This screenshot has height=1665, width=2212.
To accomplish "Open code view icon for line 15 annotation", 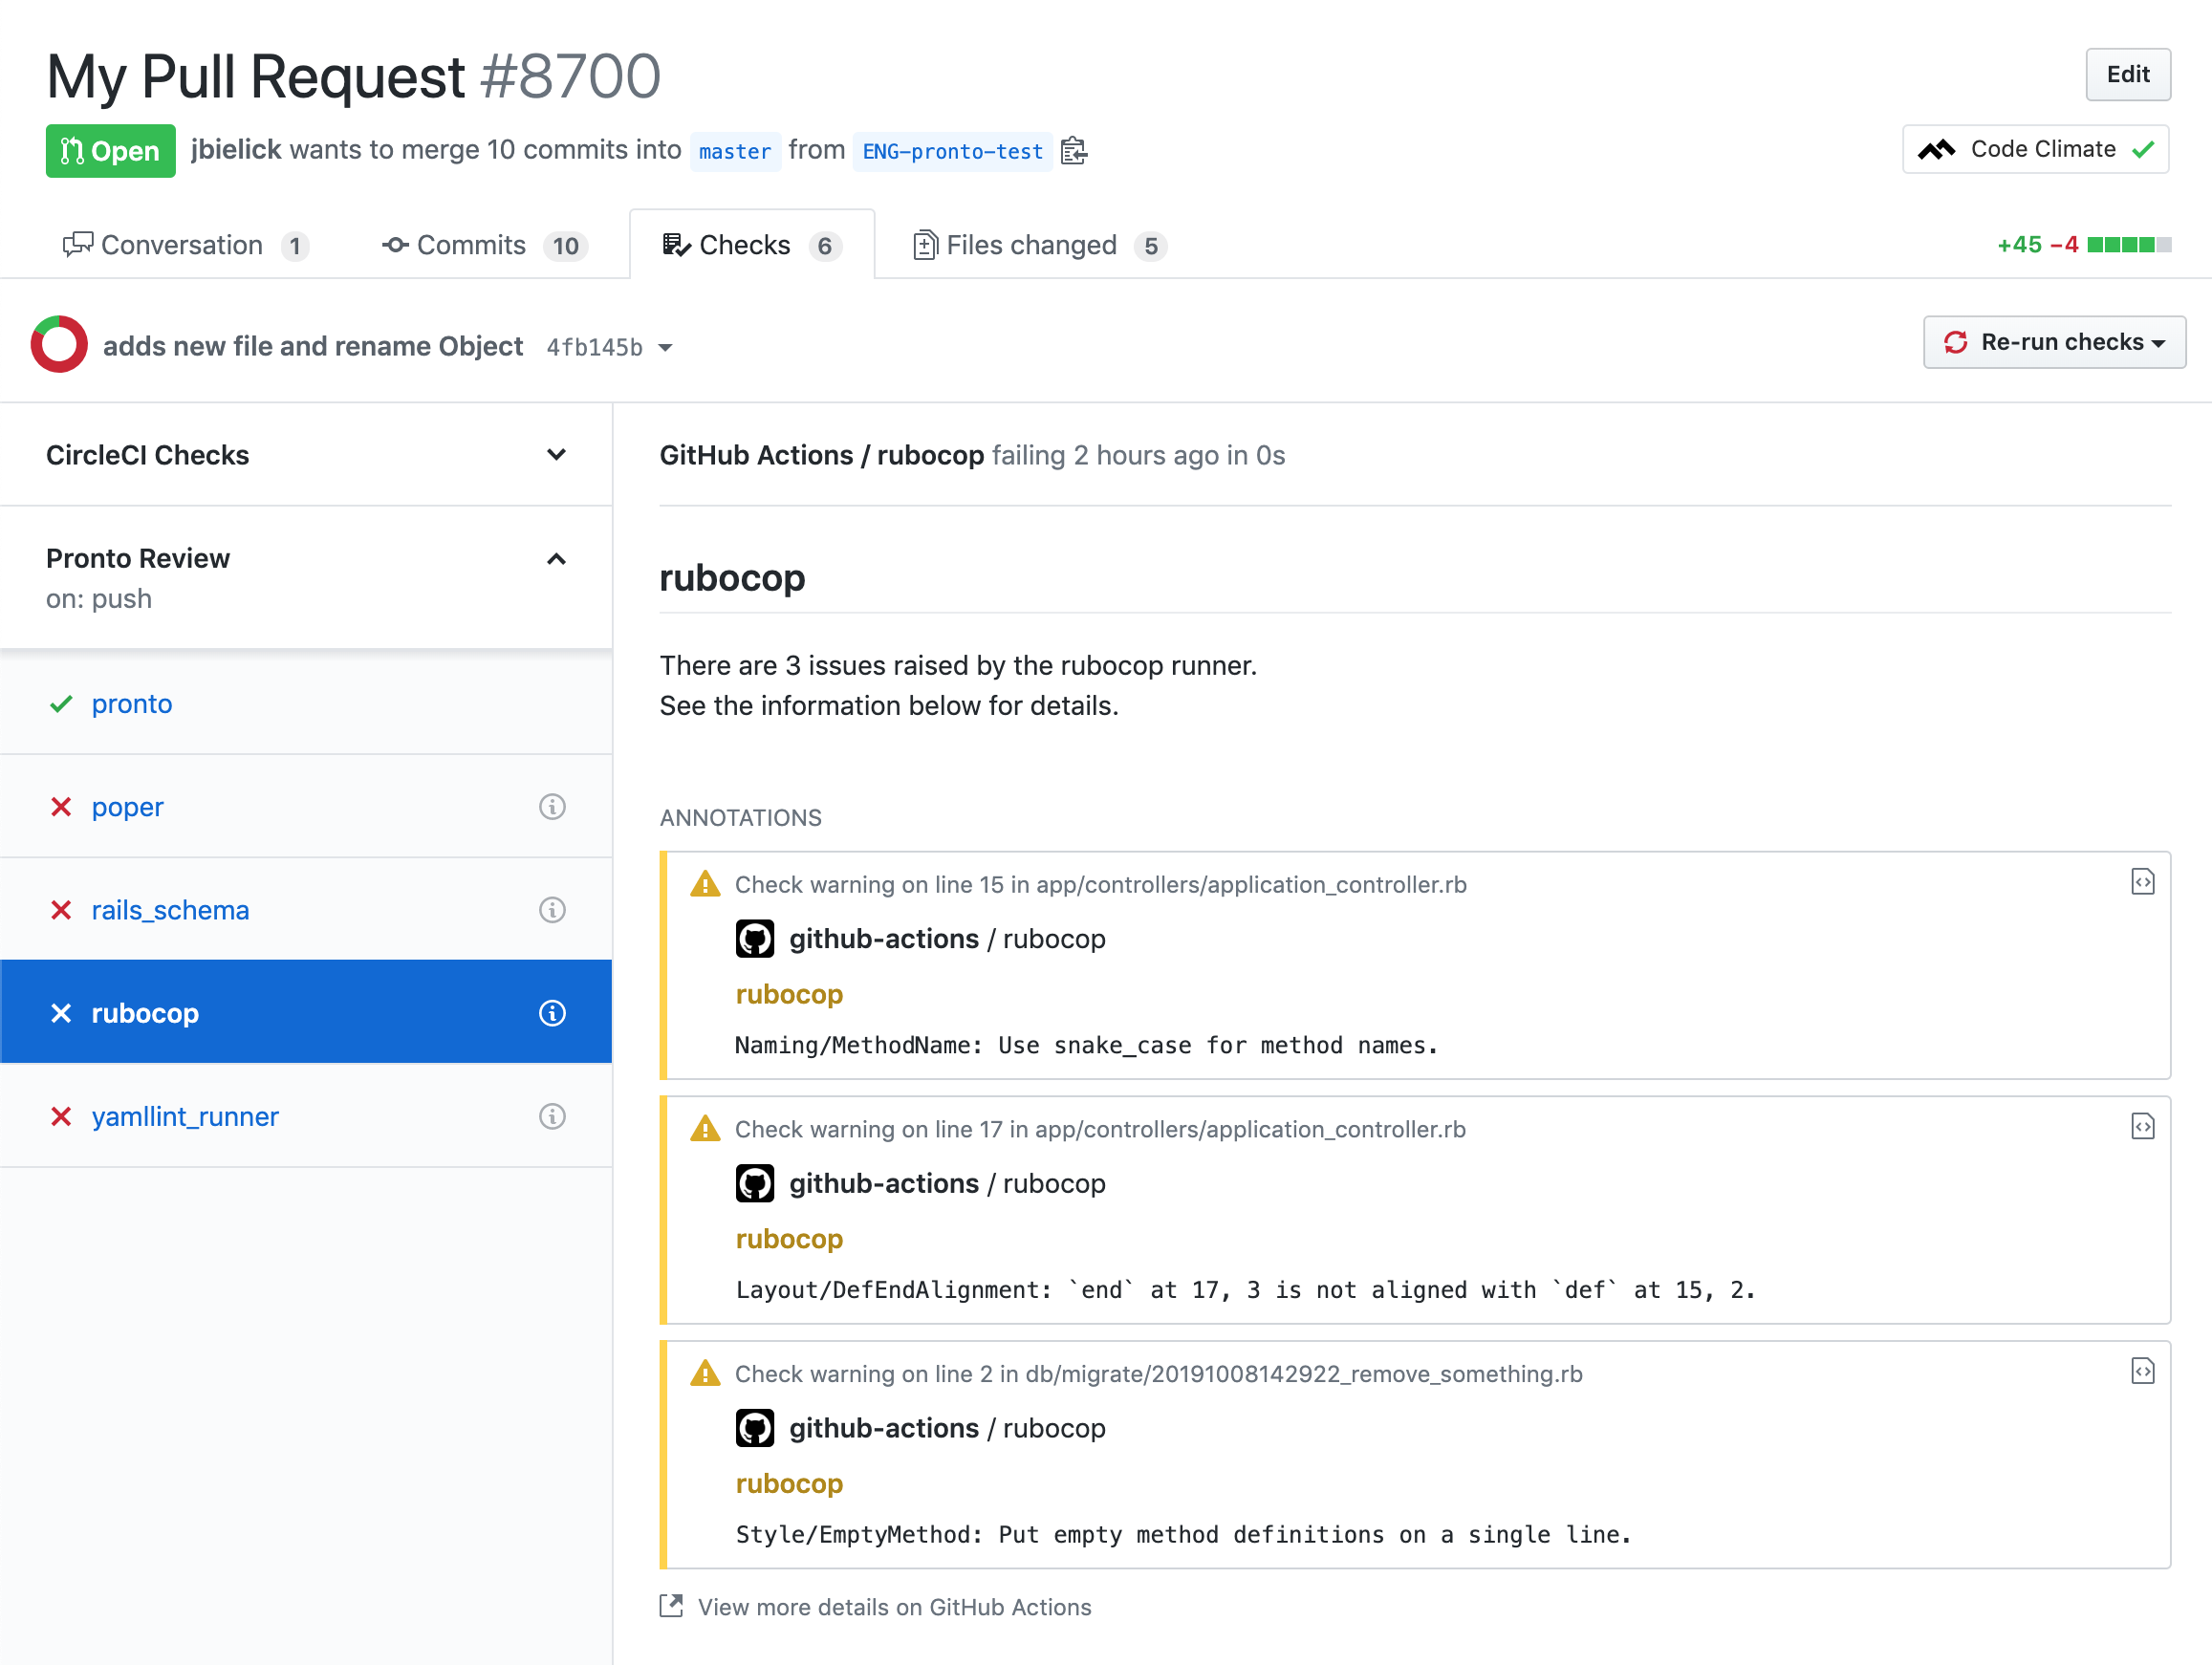I will 2142,882.
